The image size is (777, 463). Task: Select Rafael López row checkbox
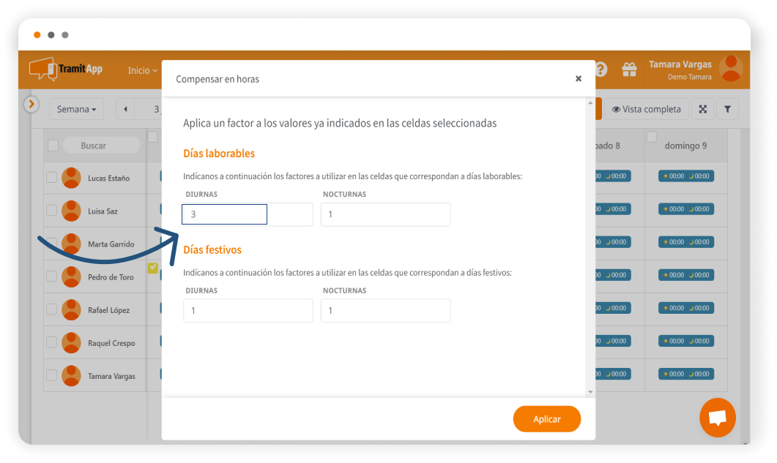(x=51, y=309)
